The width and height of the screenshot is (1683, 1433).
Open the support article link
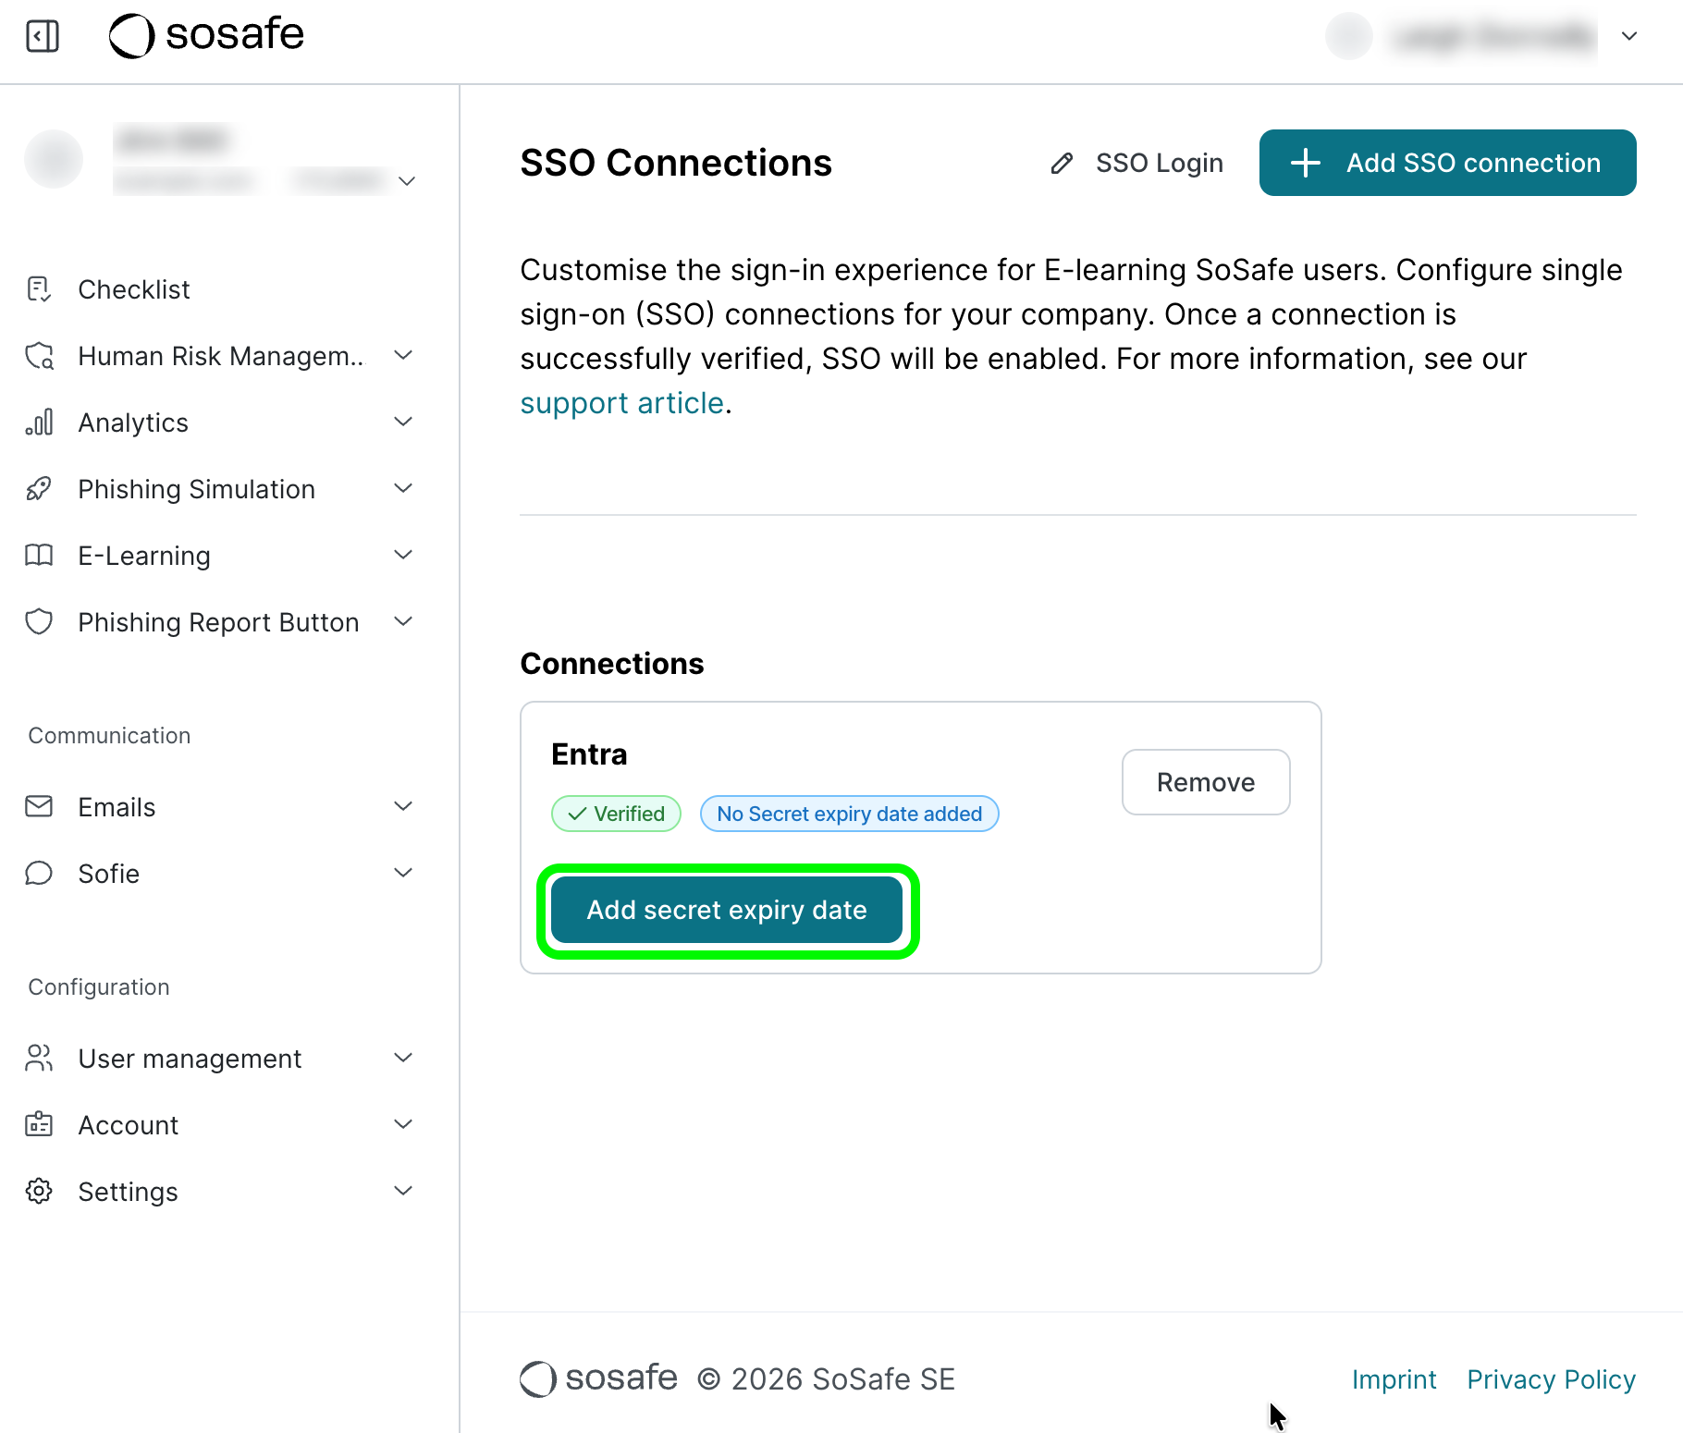point(621,403)
